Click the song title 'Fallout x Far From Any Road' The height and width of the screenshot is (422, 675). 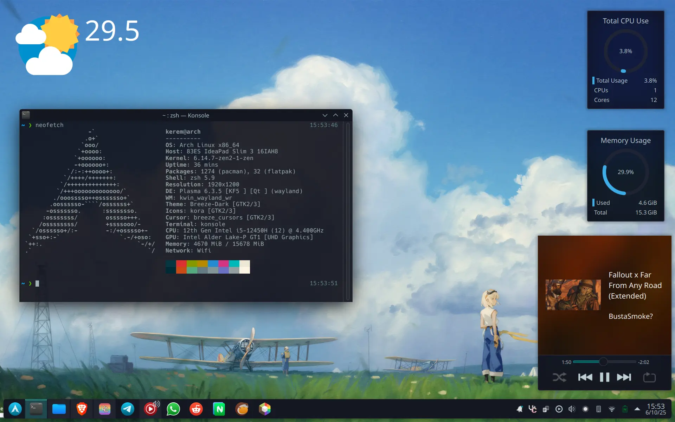pos(635,285)
